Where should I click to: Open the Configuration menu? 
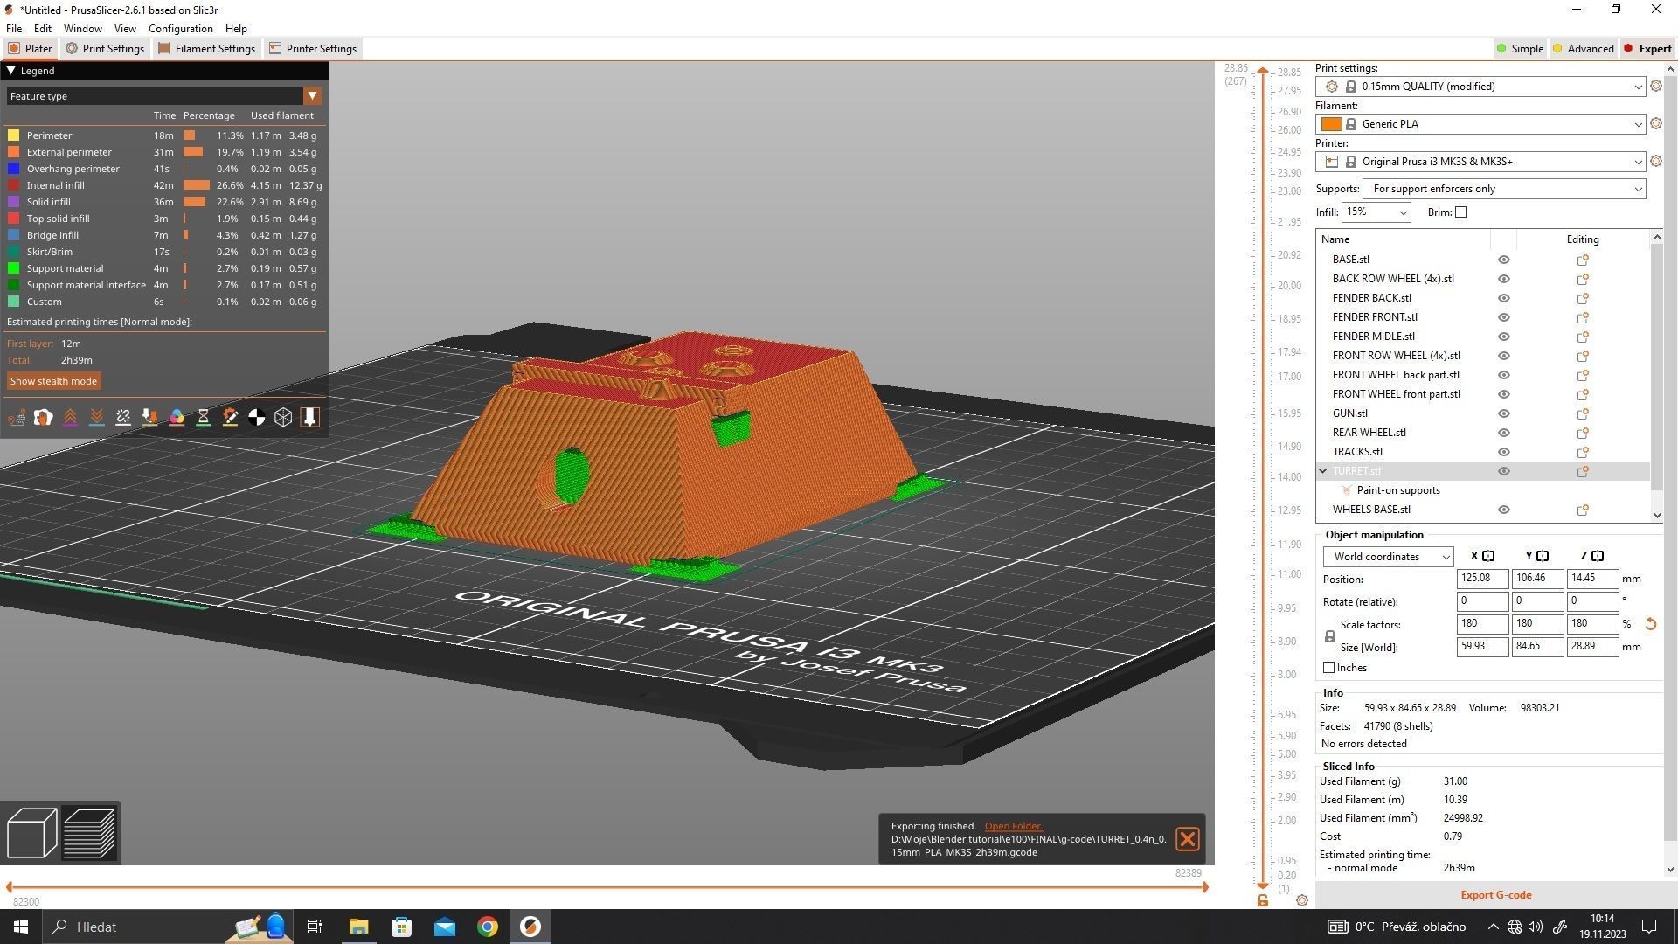[x=180, y=29]
